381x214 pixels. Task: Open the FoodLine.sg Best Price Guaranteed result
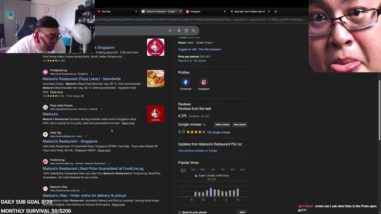[93, 169]
